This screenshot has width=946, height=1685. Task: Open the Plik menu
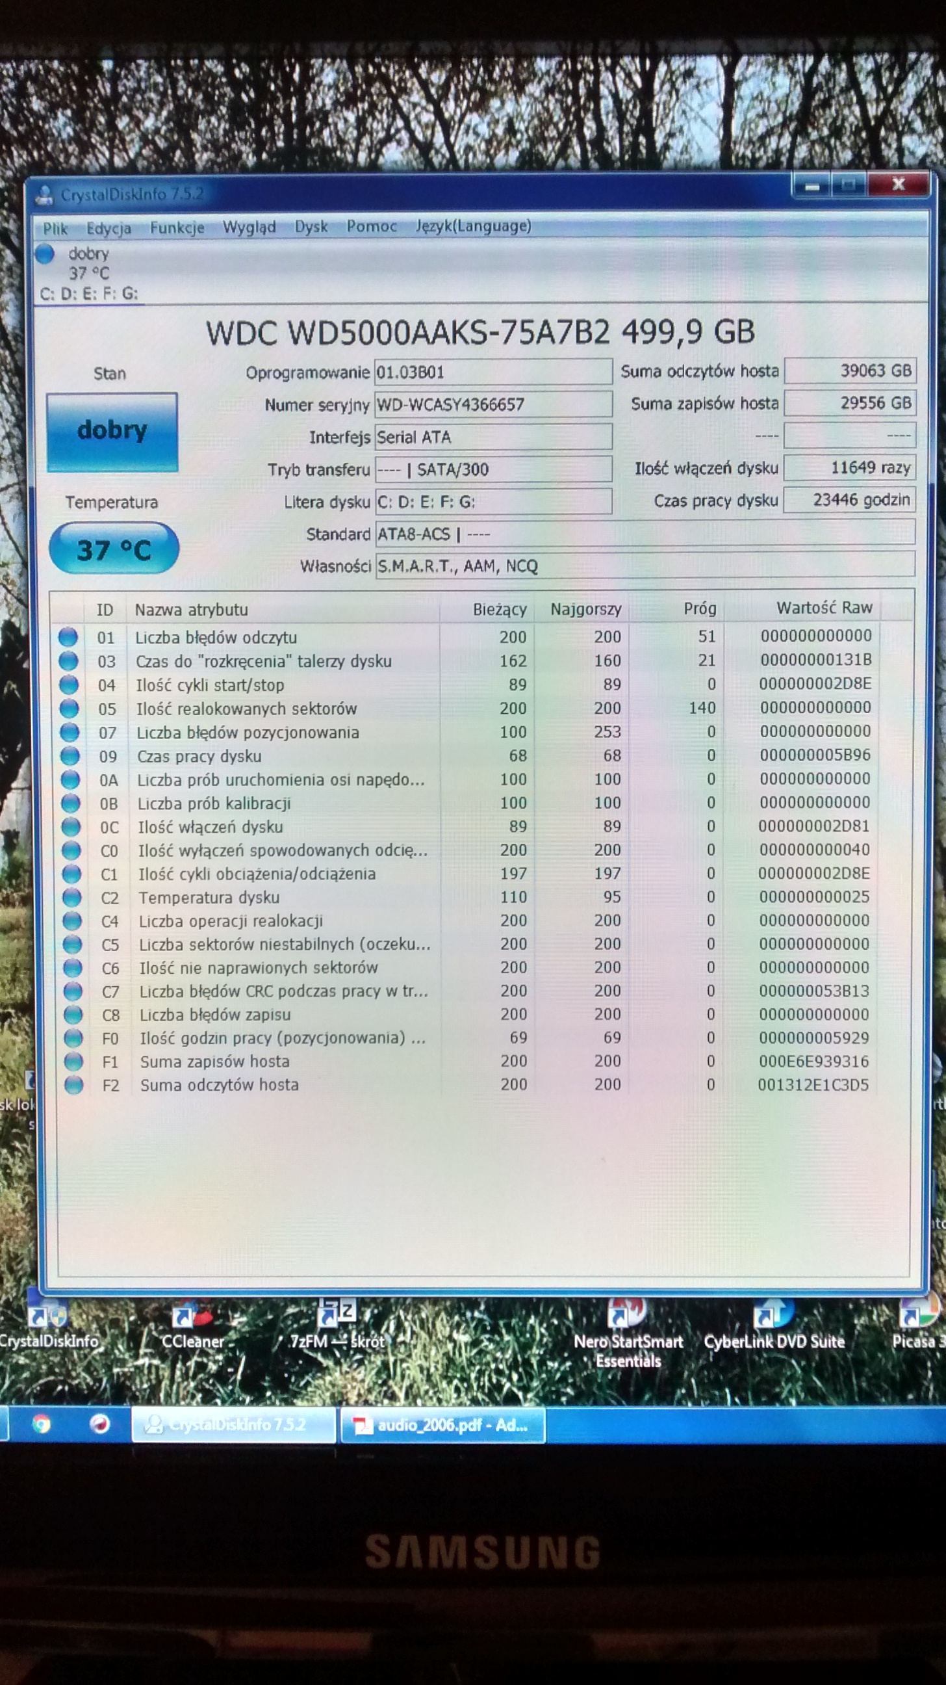(56, 228)
